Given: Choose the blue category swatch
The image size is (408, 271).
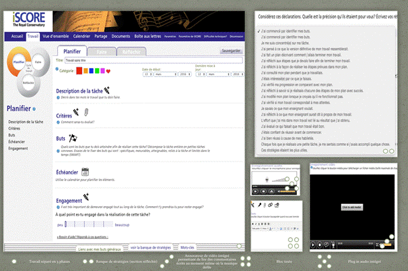Looking at the screenshot, I should pos(91,70).
